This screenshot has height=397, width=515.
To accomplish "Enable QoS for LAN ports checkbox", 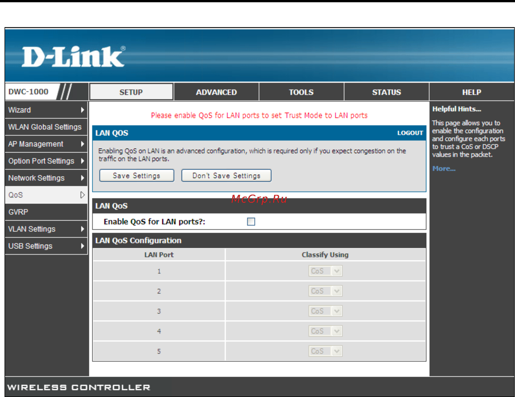I will pyautogui.click(x=251, y=222).
